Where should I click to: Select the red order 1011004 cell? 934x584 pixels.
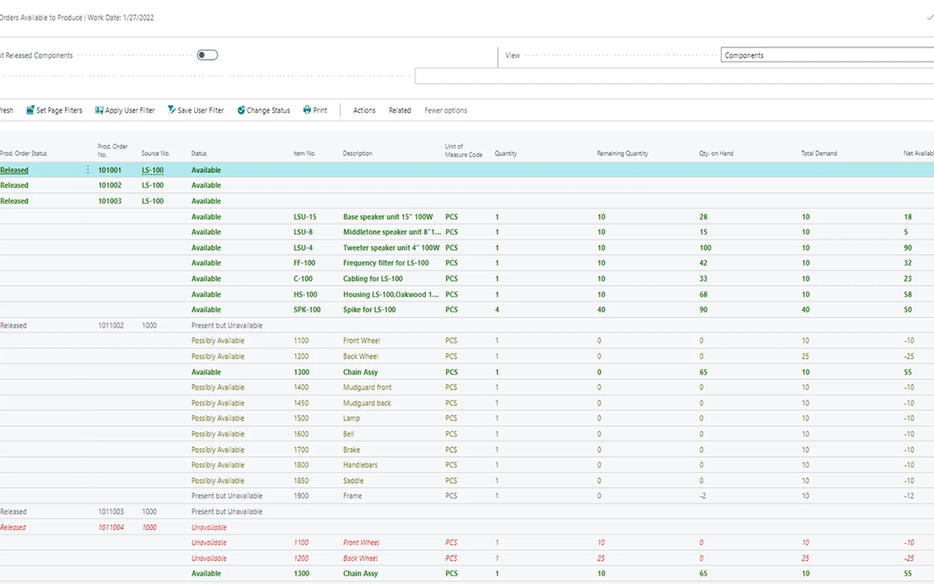111,527
